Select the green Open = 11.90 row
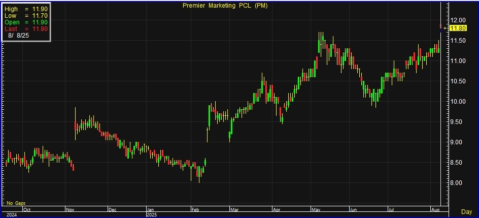Image resolution: width=479 pixels, height=218 pixels. tap(25, 22)
